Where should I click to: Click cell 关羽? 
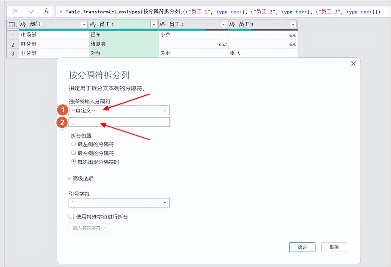tap(193, 53)
